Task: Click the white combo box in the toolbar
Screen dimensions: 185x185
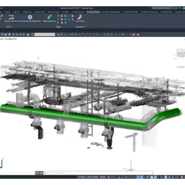Action: (x=45, y=34)
